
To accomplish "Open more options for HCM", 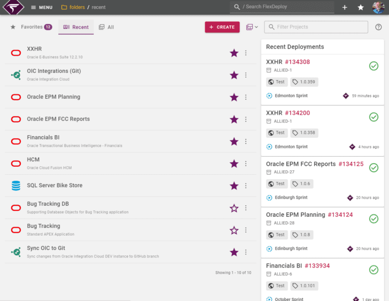I will tap(246, 164).
